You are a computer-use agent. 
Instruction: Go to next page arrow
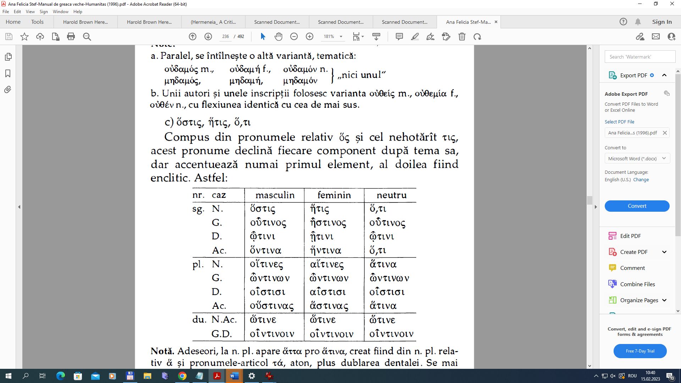pos(208,37)
